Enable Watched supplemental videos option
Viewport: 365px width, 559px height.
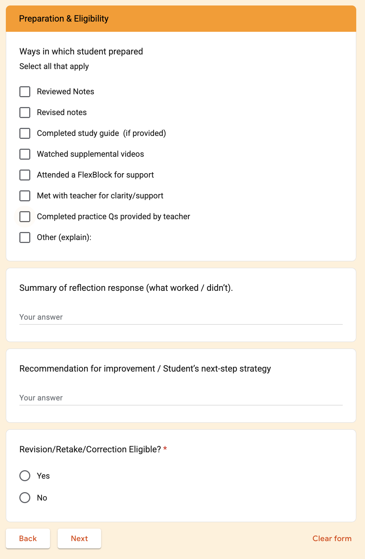[25, 154]
